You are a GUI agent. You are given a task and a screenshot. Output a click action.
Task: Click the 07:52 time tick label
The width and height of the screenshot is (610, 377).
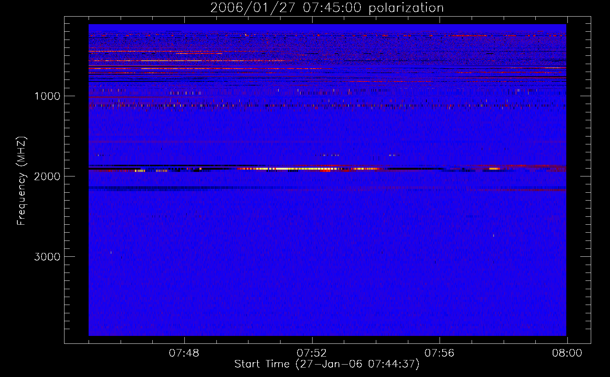tap(312, 353)
